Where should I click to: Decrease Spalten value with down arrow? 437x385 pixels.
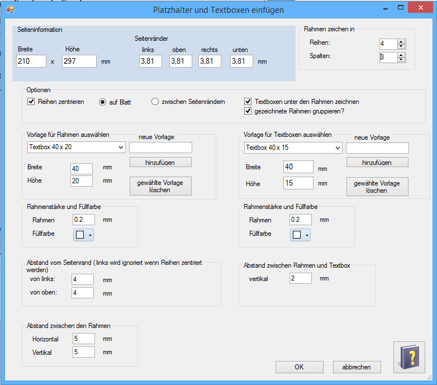click(401, 60)
